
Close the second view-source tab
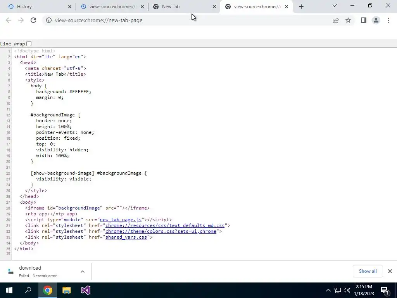tap(142, 7)
